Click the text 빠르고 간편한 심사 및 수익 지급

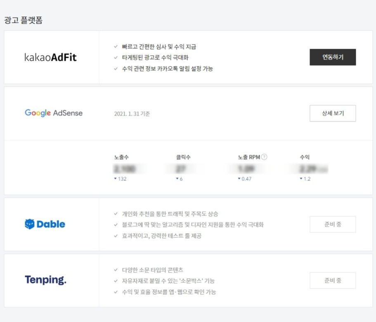point(159,47)
